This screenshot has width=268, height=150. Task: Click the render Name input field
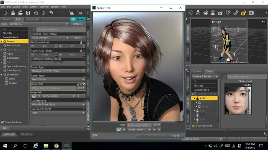click(x=139, y=125)
